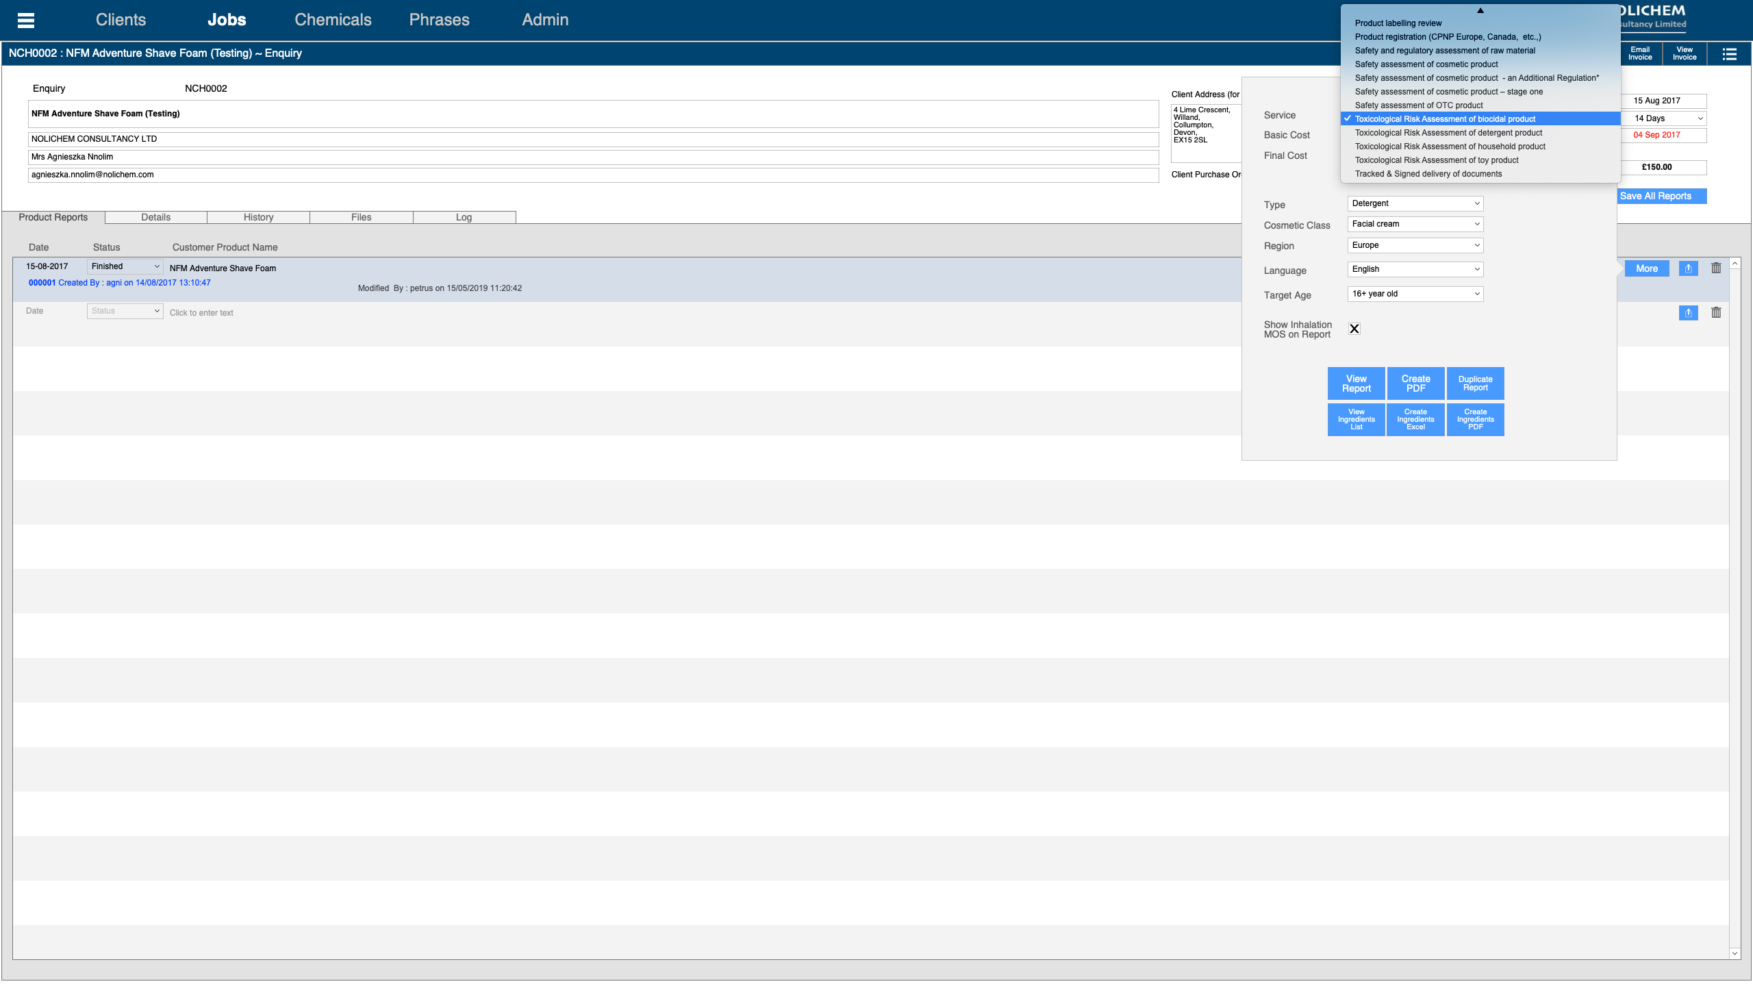The height and width of the screenshot is (986, 1753).
Task: Open the Type dropdown showing Detergent
Action: [x=1415, y=203]
